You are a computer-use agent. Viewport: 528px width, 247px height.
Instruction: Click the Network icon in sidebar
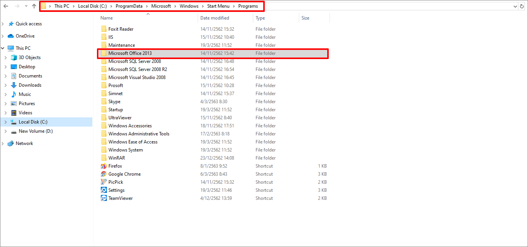click(x=11, y=143)
